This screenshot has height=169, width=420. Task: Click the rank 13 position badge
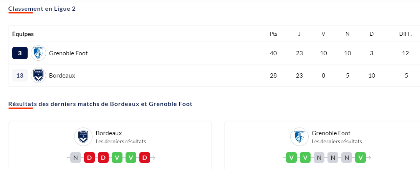pyautogui.click(x=20, y=75)
